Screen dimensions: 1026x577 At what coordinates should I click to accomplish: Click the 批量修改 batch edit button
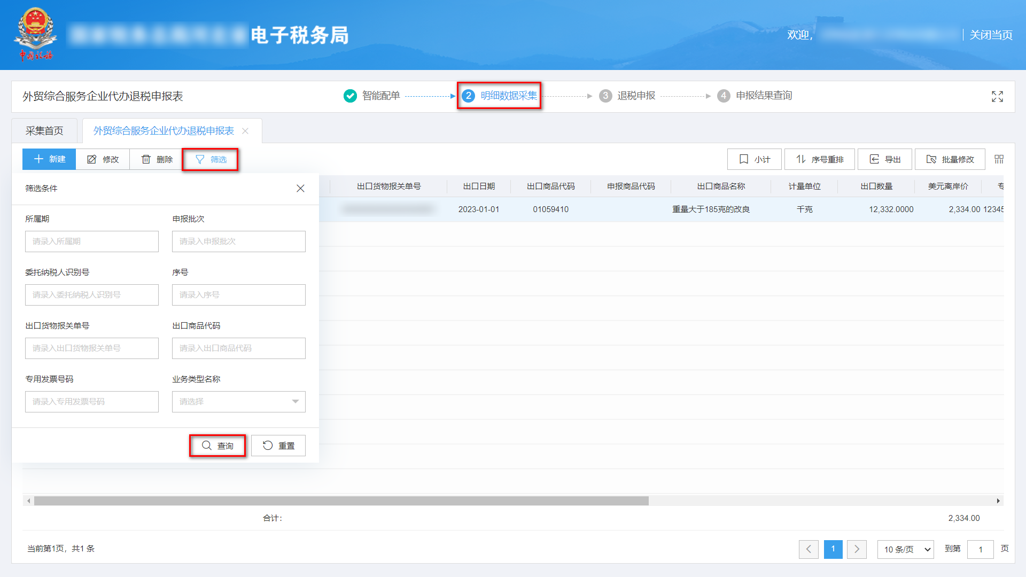point(950,159)
